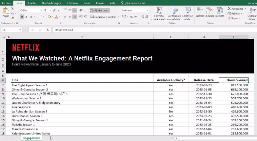
Task: Select the Engagement sheet tab
Action: click(x=31, y=138)
